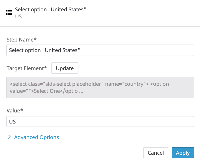Click the "United States" text in Step Name field

(61, 50)
